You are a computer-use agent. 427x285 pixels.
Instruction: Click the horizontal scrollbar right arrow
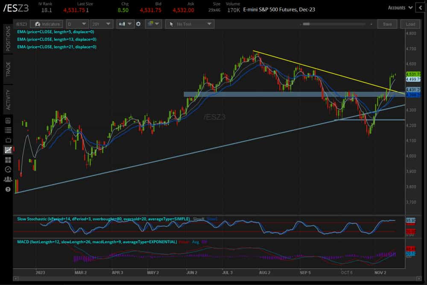(419, 279)
